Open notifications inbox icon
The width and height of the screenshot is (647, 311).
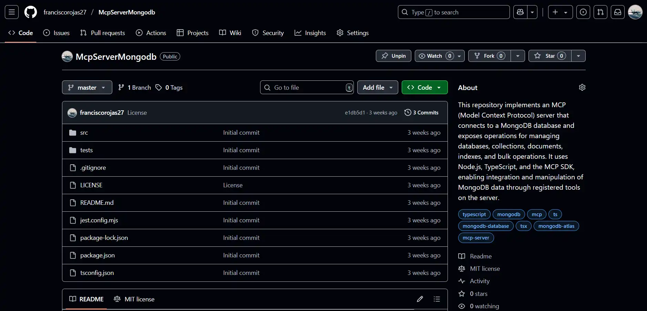click(618, 12)
